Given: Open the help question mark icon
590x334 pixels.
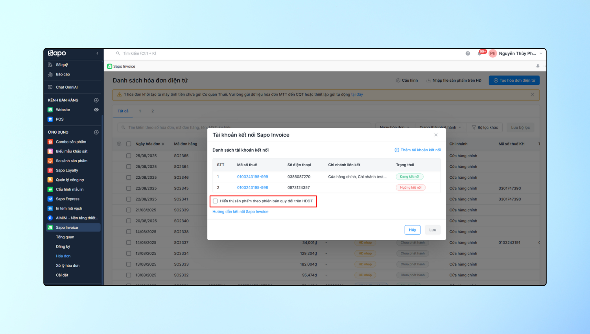Looking at the screenshot, I should point(468,53).
